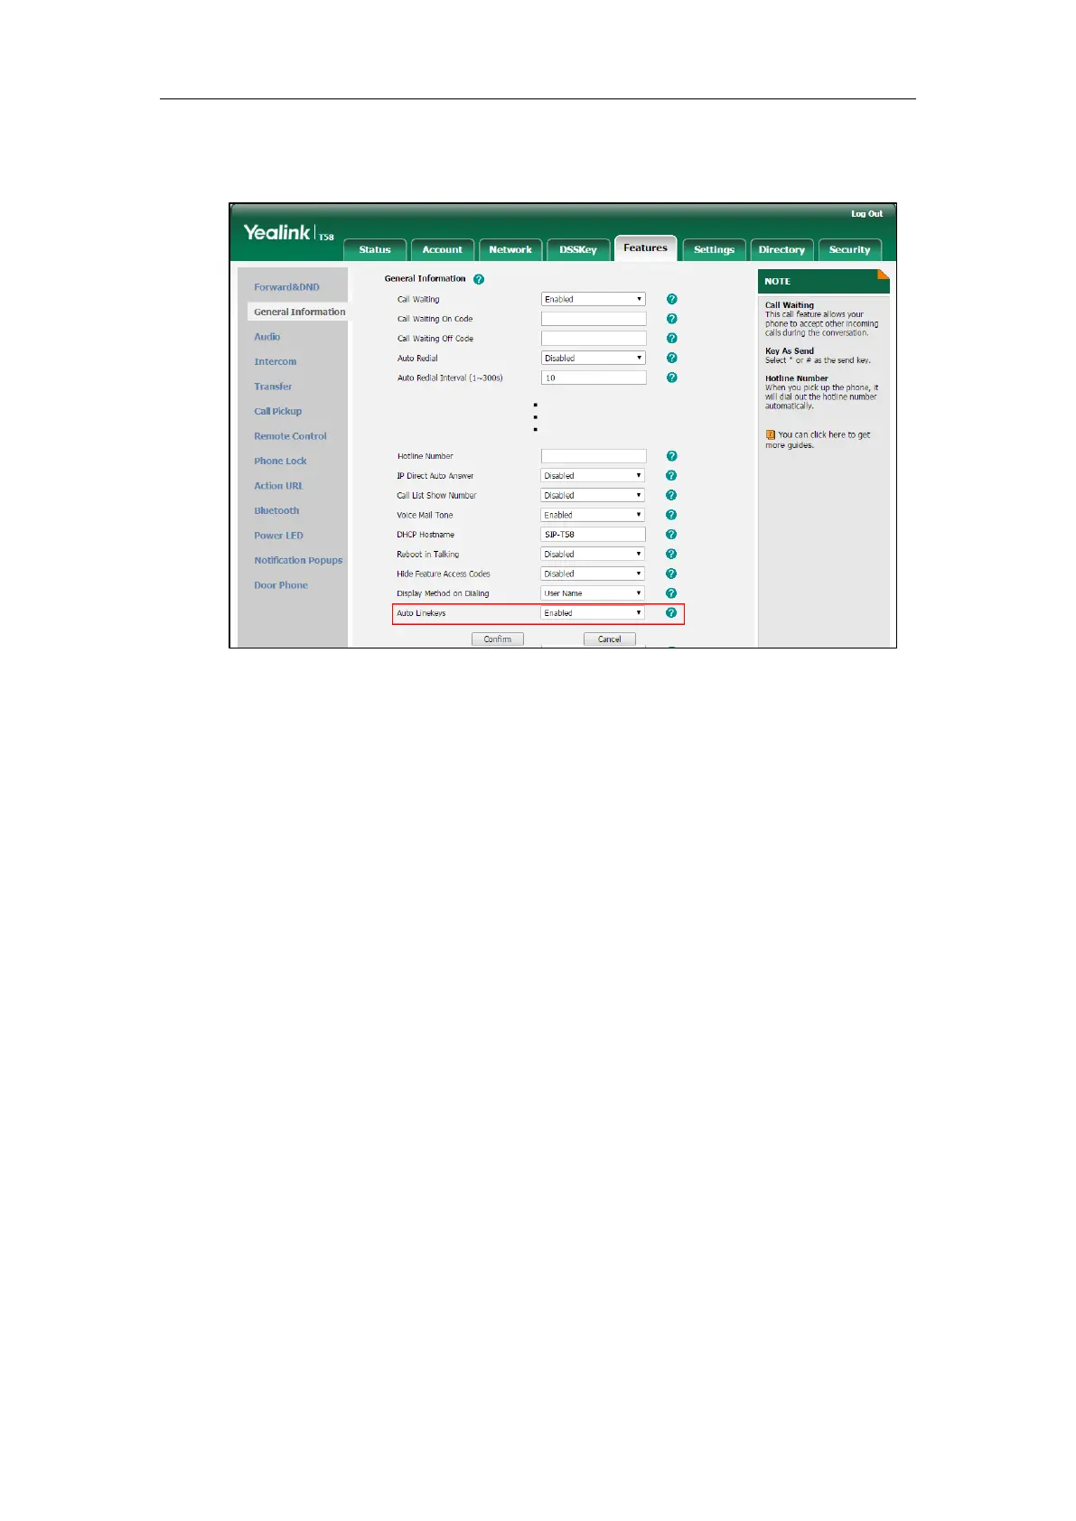Image resolution: width=1076 pixels, height=1521 pixels.
Task: Click help icon for Auto Linekeys
Action: point(671,613)
